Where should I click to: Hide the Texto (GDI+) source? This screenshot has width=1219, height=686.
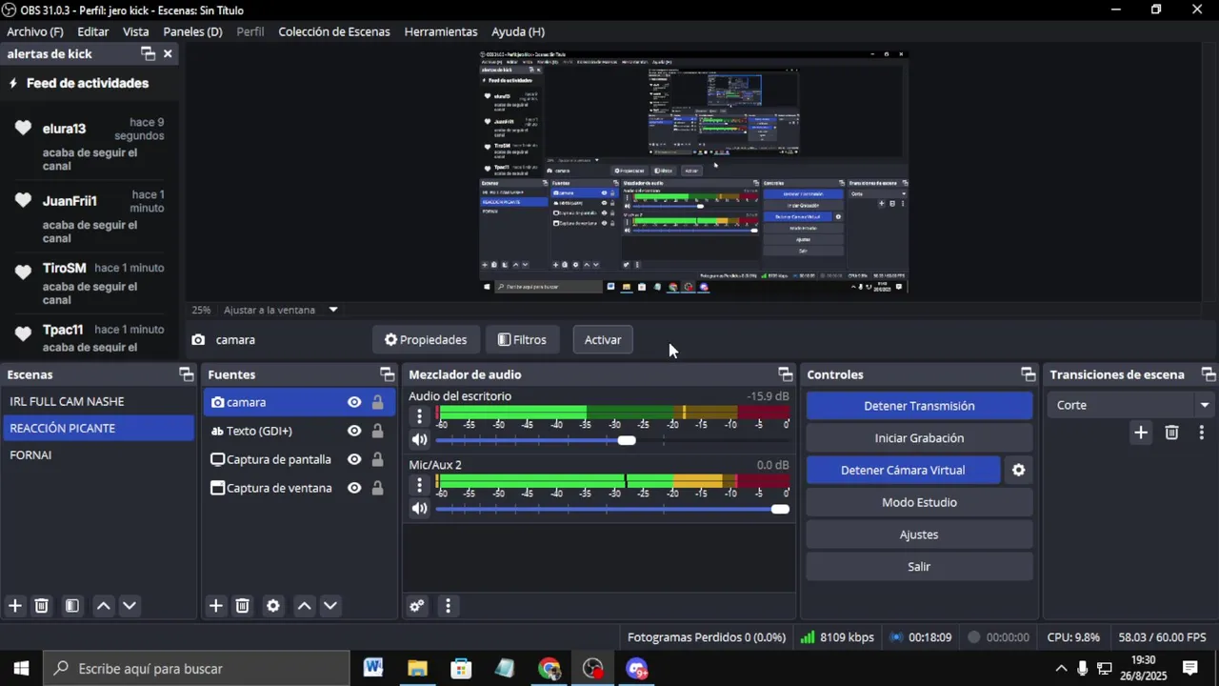click(354, 431)
